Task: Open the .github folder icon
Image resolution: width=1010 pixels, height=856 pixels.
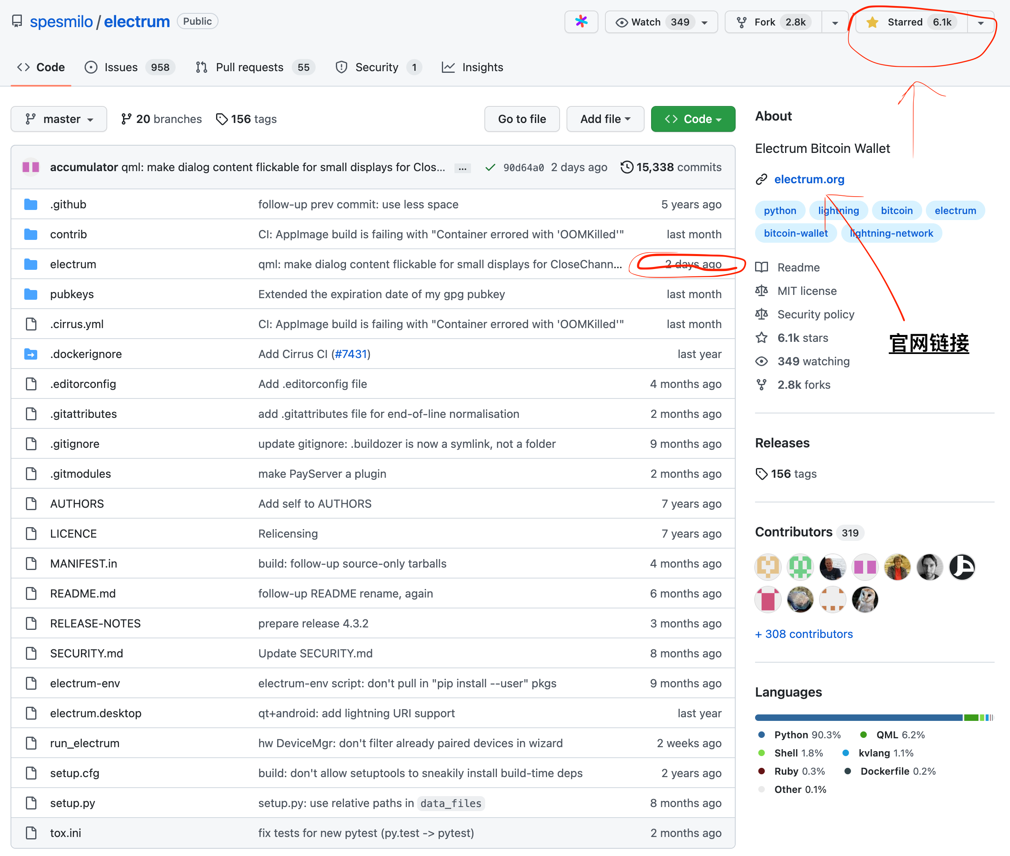Action: 31,204
